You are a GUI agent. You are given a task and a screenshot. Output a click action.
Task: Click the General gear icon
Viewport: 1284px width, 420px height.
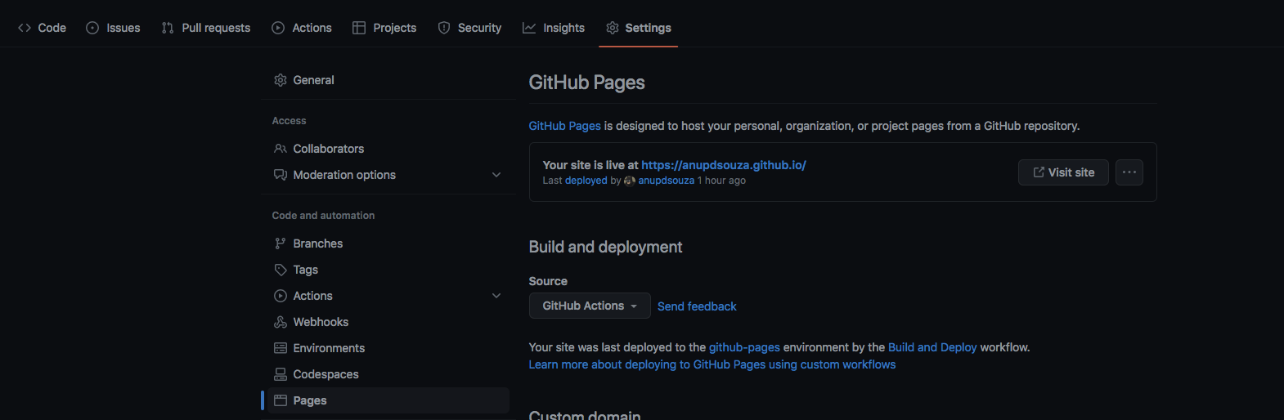(281, 80)
